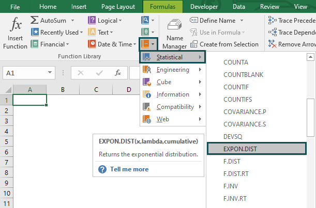Click the Name Box input showing A1
Screen dimensions: 316x208
[x=25, y=73]
